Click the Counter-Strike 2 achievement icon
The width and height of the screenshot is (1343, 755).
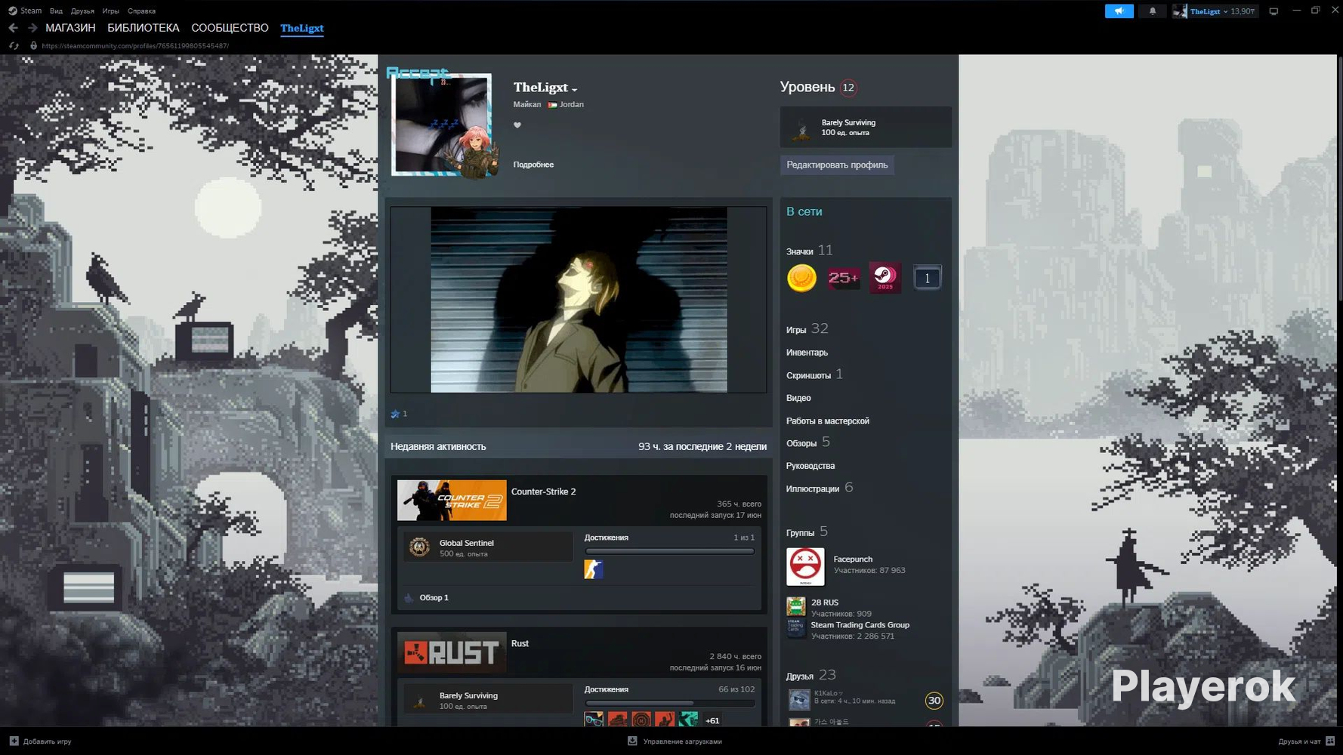coord(594,569)
